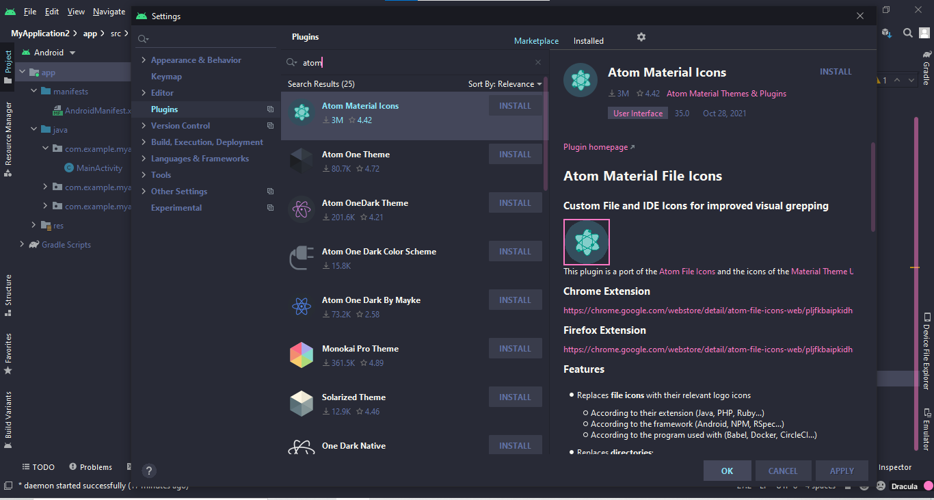Click the tool windows toggle icon in status bar
Screen dimensions: 934x500
coord(8,486)
